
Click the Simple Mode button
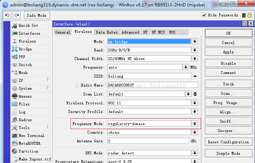[229, 153]
